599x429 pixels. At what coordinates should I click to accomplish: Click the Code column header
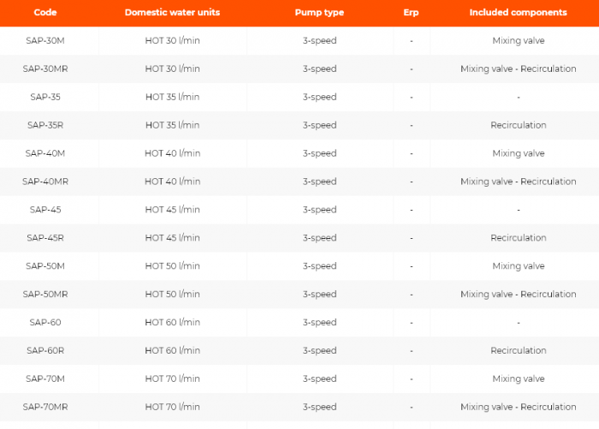click(45, 13)
